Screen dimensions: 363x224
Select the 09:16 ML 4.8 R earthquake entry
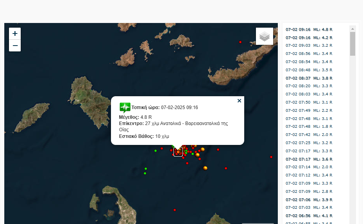point(309,29)
